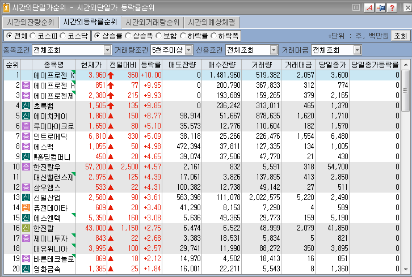Open the 거래량조건 5천주이상 dropdown
412x277 pixels.
pyautogui.click(x=189, y=50)
